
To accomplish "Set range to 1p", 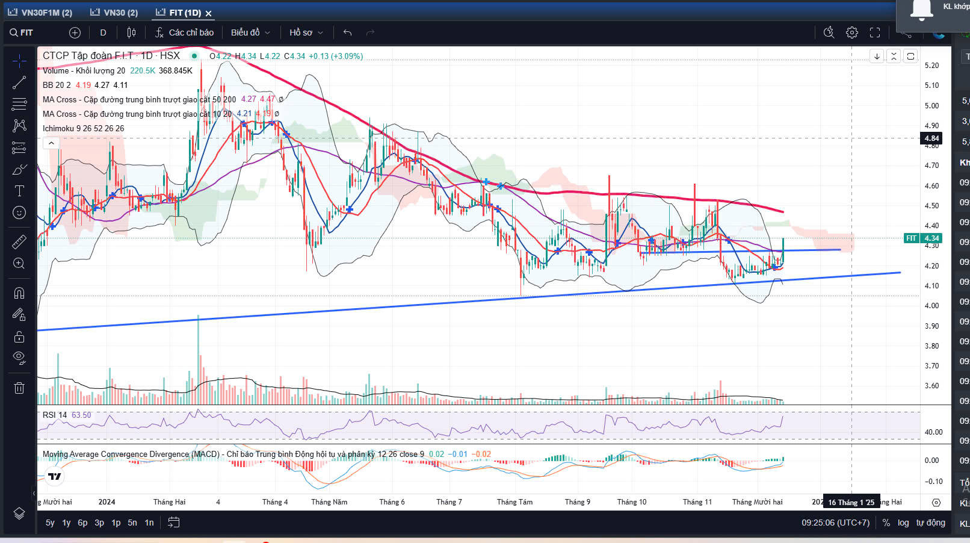I will (116, 523).
